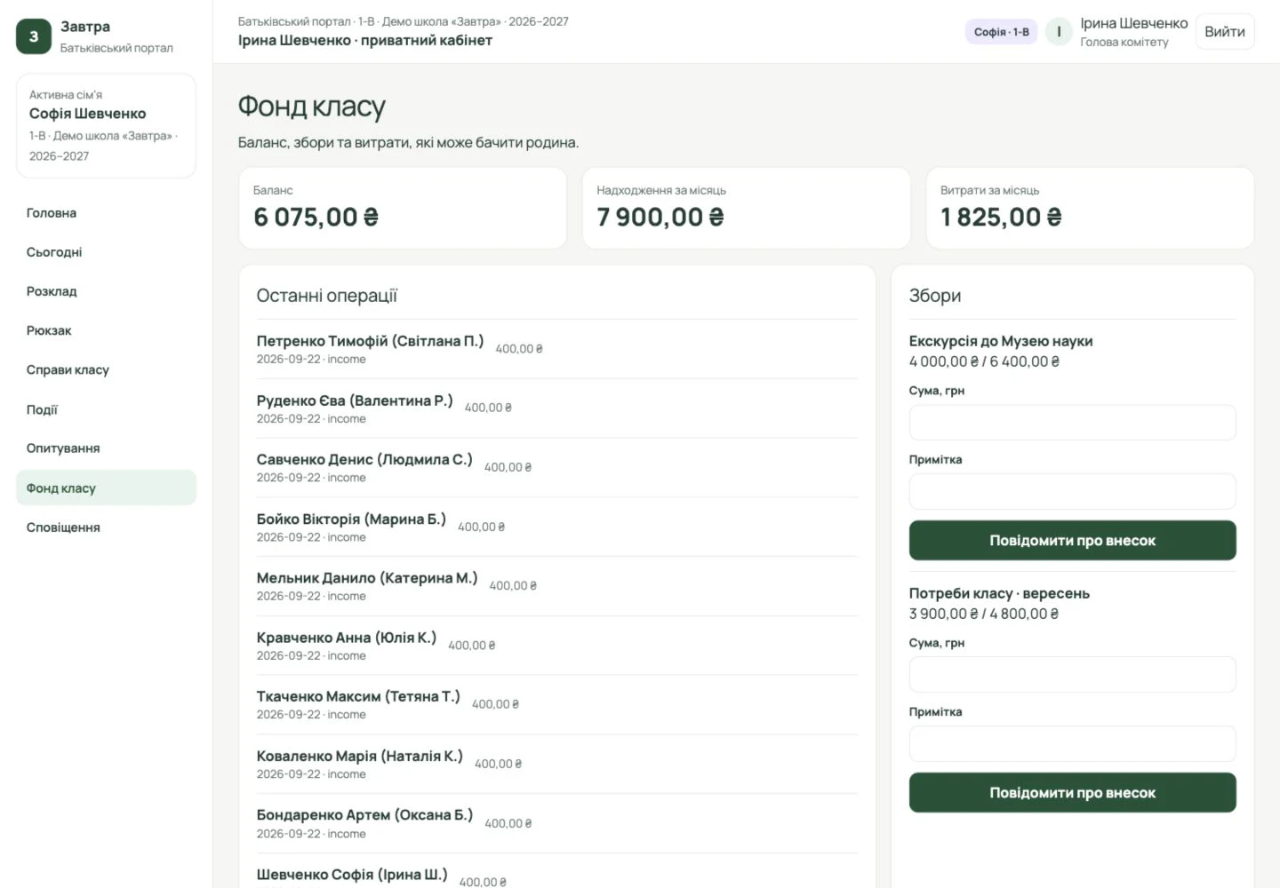This screenshot has height=888, width=1280.
Task: Click the user avatar circle with letter I
Action: 1059,32
